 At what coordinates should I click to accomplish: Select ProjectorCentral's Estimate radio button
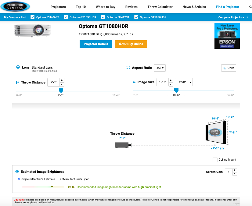(19, 179)
